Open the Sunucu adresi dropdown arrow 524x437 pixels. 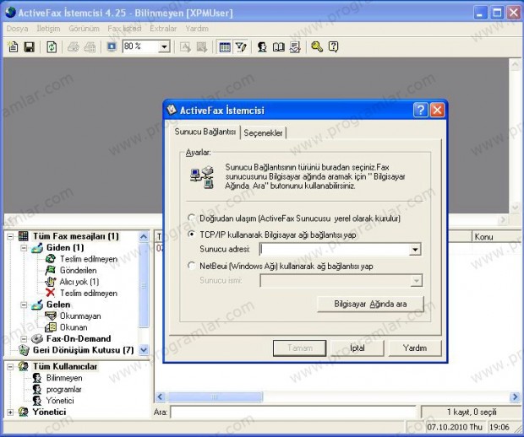coord(415,249)
